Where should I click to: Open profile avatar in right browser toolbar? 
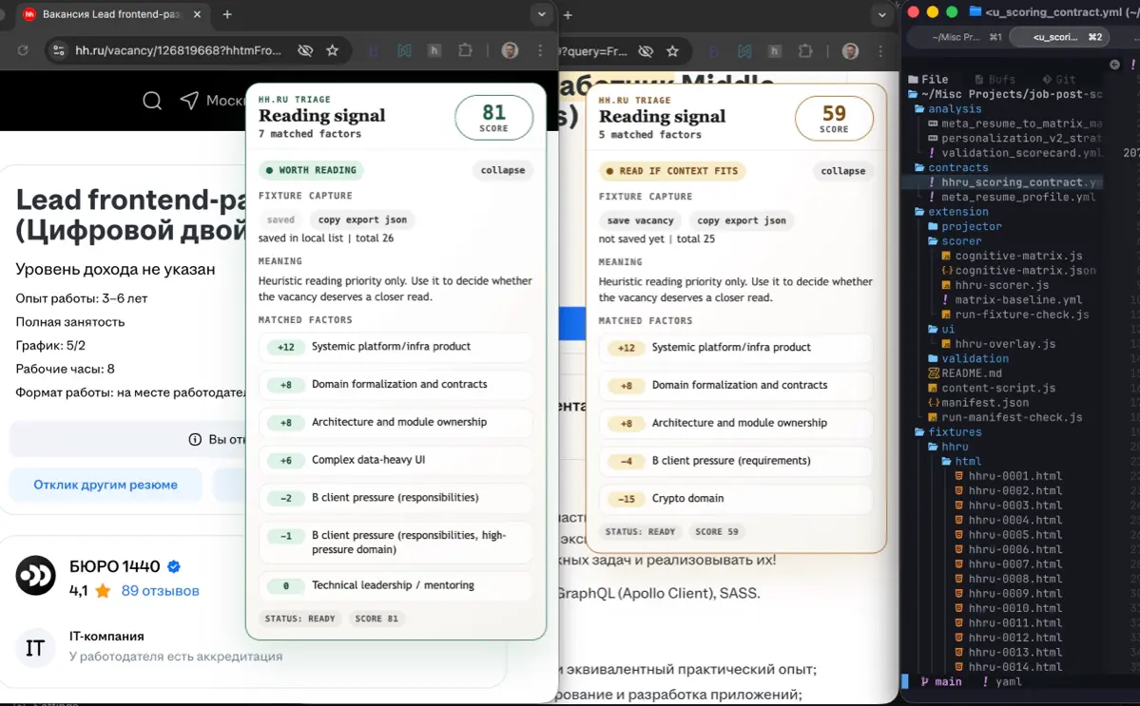(x=850, y=51)
